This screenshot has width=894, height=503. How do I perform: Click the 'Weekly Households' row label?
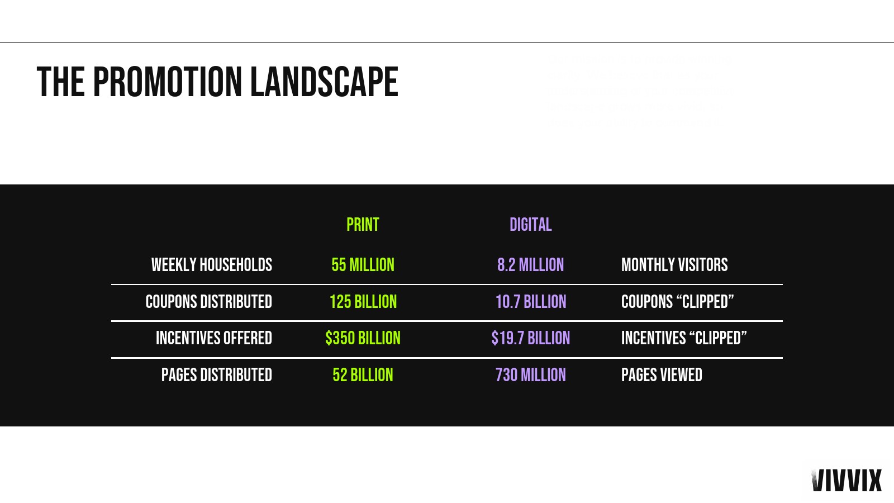[211, 265]
